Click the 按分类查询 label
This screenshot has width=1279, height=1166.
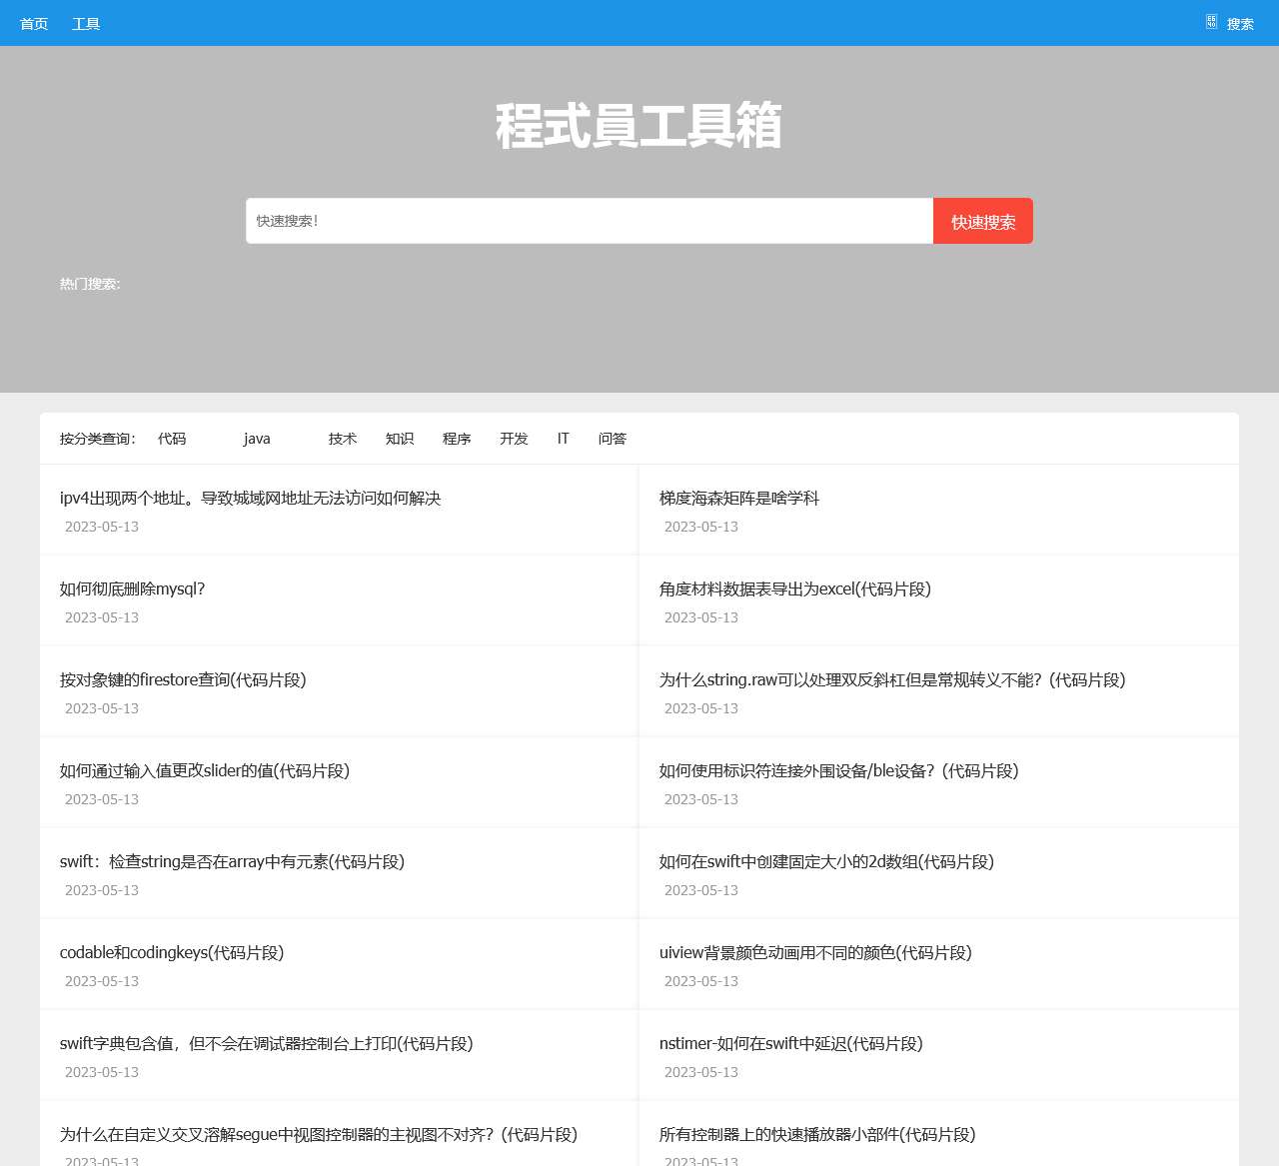click(x=98, y=439)
